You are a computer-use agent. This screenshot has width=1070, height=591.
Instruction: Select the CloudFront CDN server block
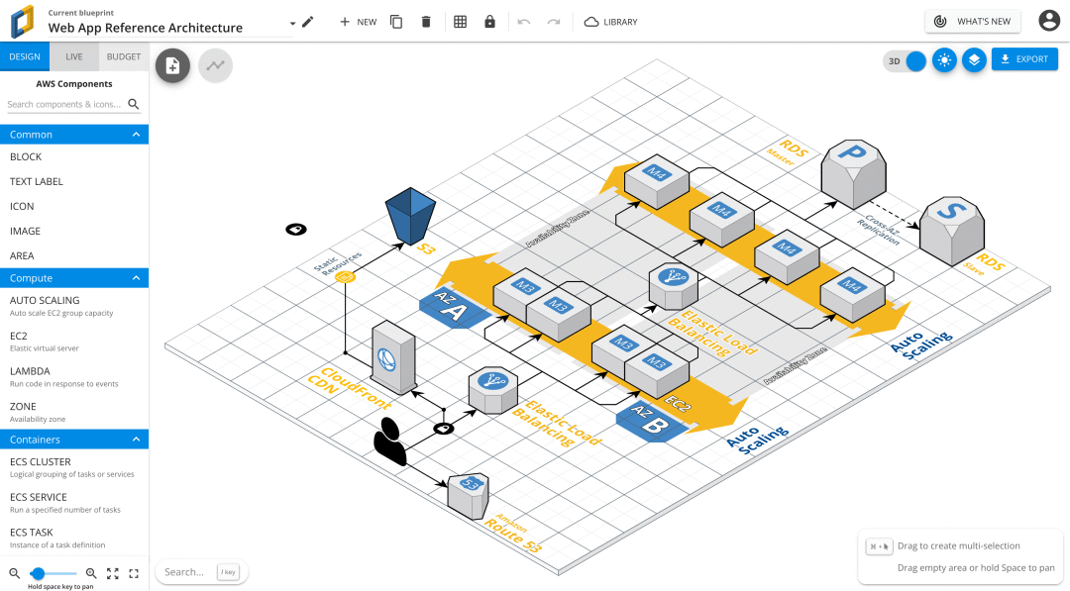[393, 358]
